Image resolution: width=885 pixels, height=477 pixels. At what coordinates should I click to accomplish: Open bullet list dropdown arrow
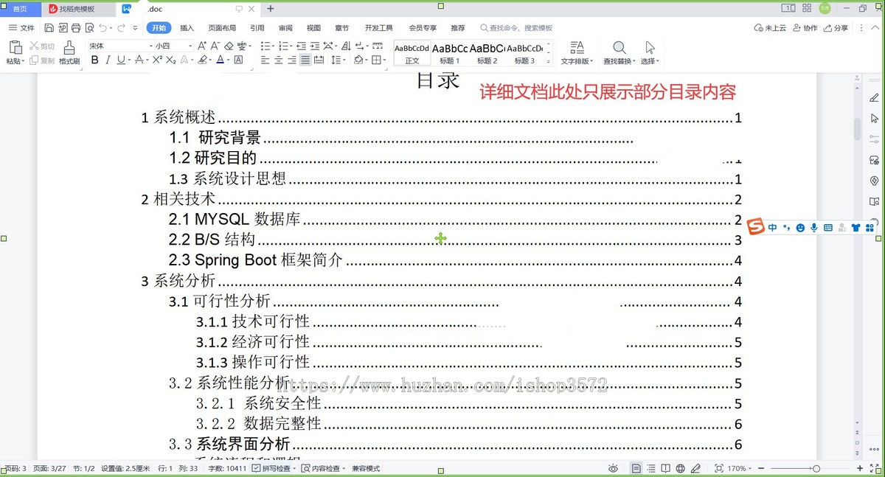pyautogui.click(x=273, y=46)
